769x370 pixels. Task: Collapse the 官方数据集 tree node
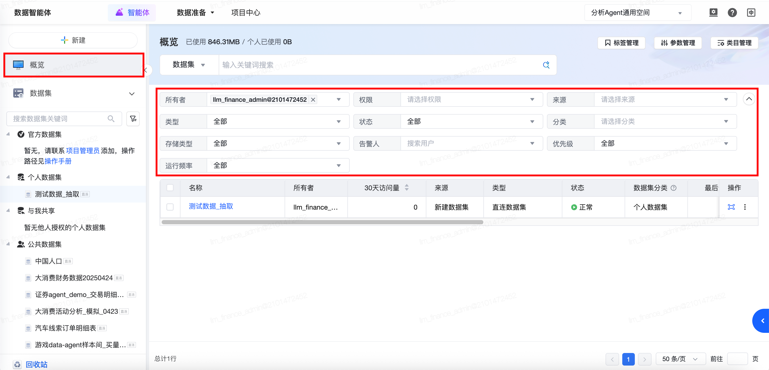tap(8, 134)
